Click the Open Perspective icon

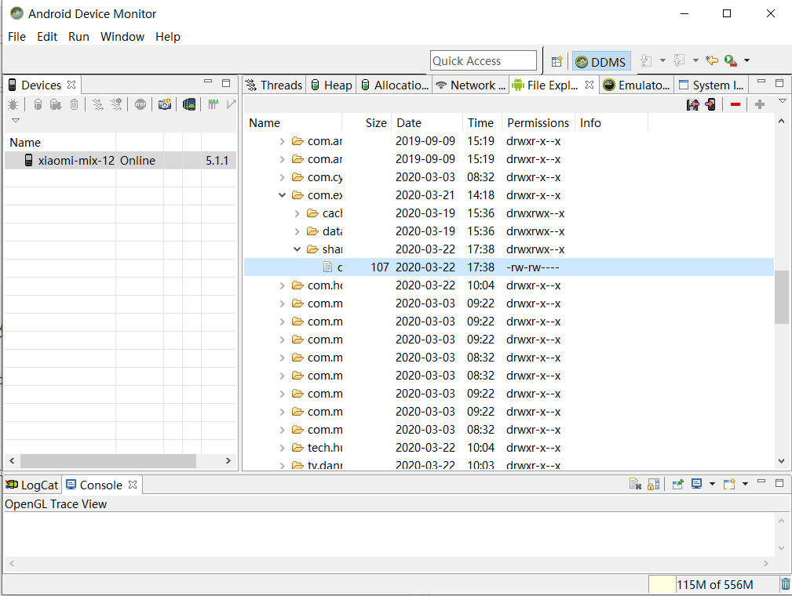[x=557, y=61]
